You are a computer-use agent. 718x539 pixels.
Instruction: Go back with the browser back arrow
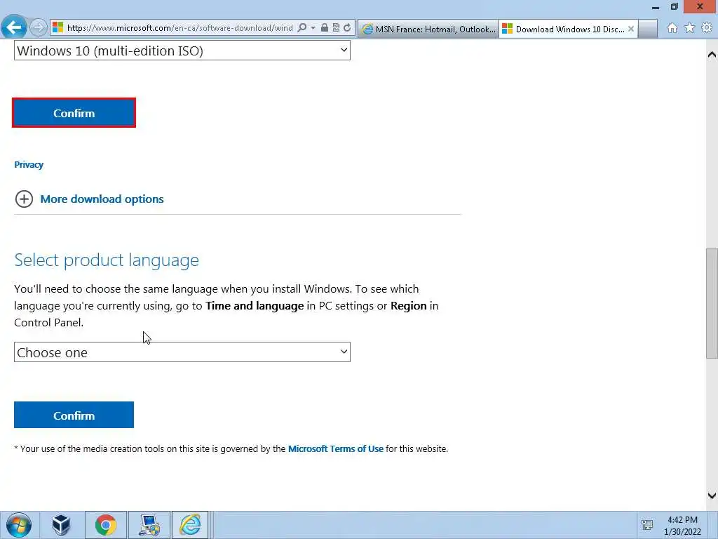(x=14, y=27)
